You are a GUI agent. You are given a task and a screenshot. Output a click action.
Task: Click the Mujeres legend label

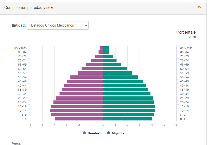pyautogui.click(x=118, y=133)
